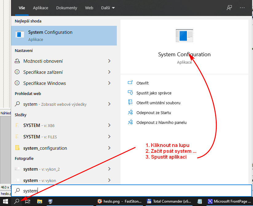
Task: Switch to the Aplikace tab
Action: (x=41, y=8)
